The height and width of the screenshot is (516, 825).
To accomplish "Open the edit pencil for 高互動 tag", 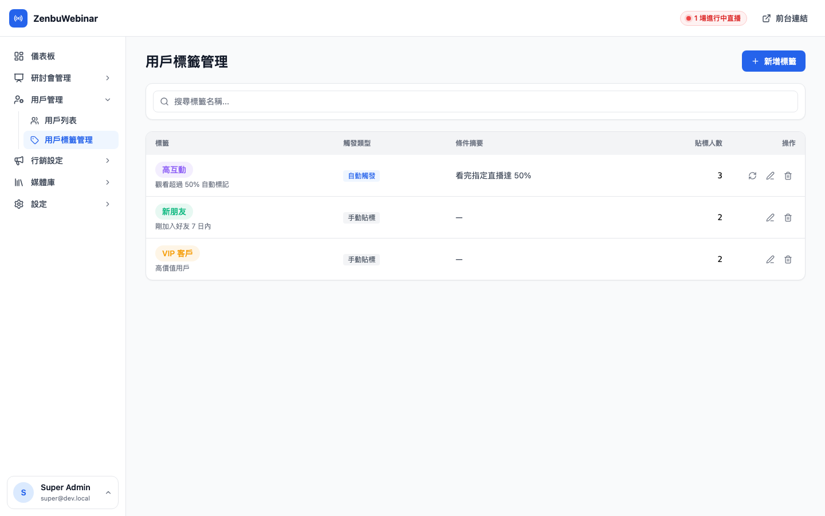I will tap(770, 175).
